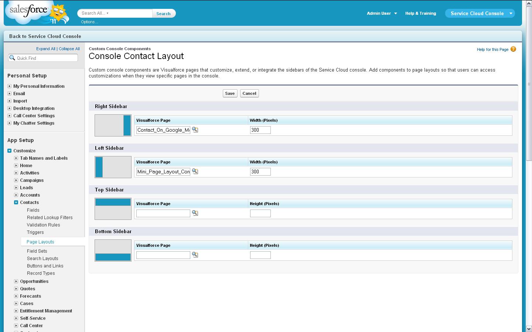This screenshot has width=532, height=332.
Task: Select Page Layouts under Contacts
Action: (x=40, y=242)
